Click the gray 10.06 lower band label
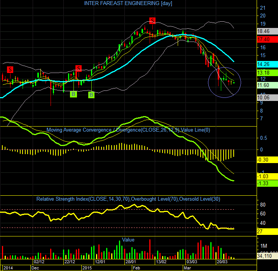This screenshot has height=271, width=278. 267,97
